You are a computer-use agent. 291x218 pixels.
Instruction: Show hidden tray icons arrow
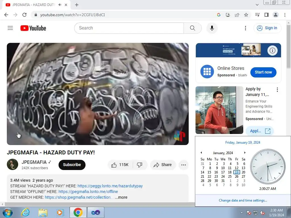[x=242, y=213]
